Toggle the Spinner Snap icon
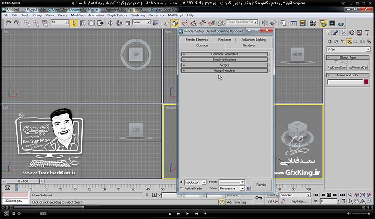This screenshot has width=375, height=219. (211, 23)
